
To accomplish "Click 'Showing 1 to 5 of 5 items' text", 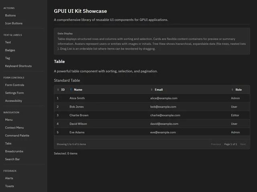I will [x=71, y=144].
